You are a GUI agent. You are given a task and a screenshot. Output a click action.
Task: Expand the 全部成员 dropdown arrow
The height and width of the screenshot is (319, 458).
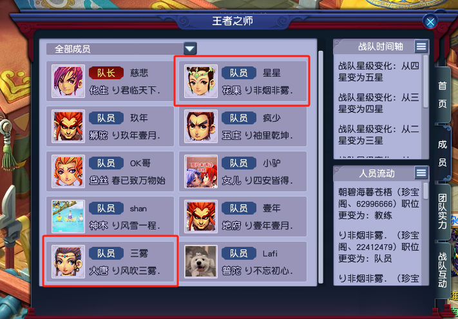click(x=190, y=48)
